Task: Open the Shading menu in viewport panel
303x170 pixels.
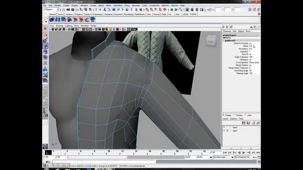Action: click(59, 25)
